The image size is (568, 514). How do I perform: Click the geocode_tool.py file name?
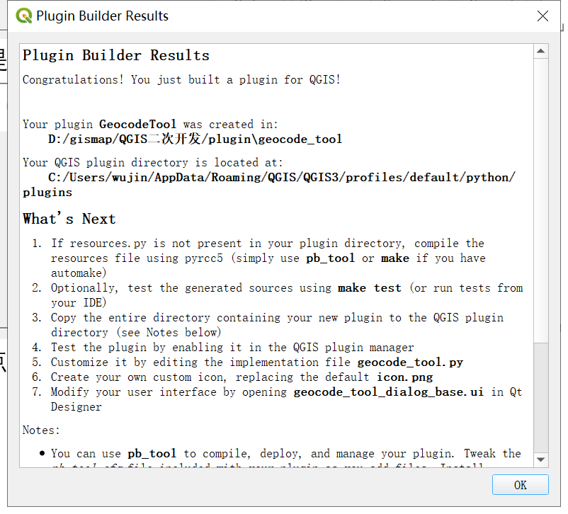point(410,362)
